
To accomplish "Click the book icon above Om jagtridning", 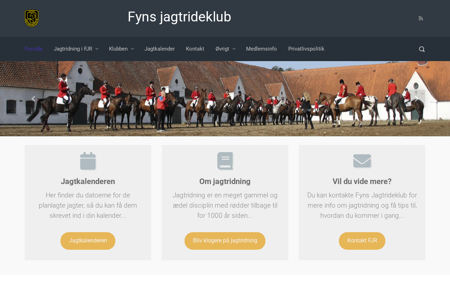I will [x=225, y=161].
